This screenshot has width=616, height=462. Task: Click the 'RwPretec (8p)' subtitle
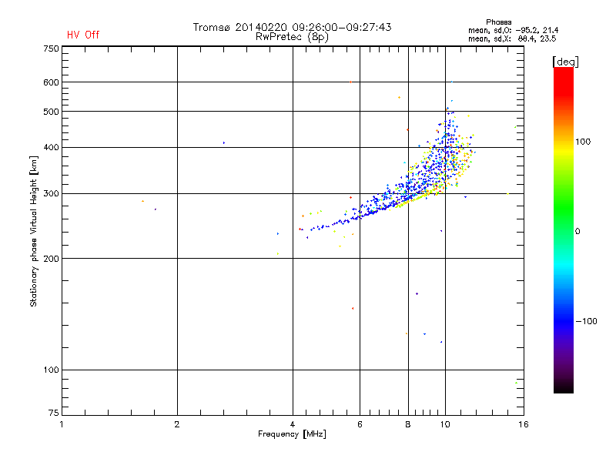[292, 37]
